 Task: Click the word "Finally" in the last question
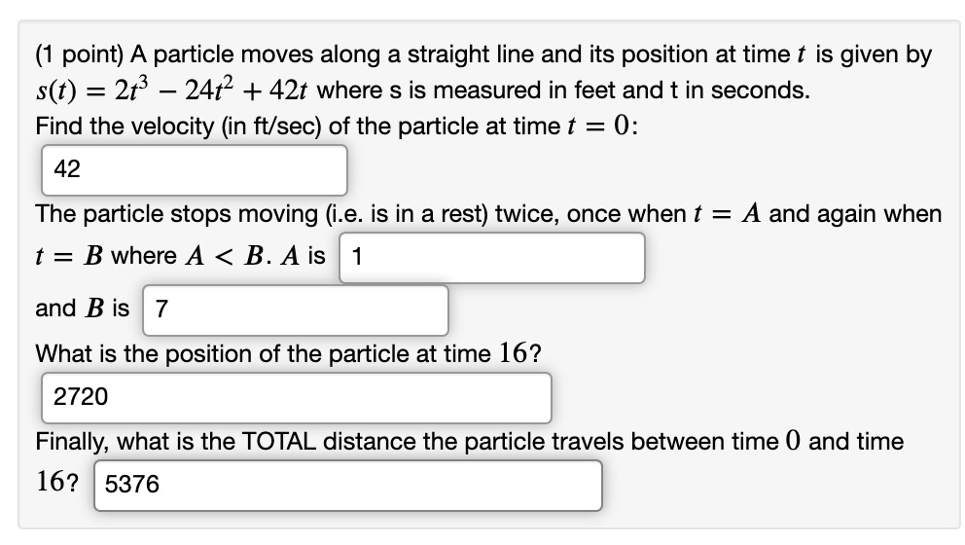click(x=72, y=441)
